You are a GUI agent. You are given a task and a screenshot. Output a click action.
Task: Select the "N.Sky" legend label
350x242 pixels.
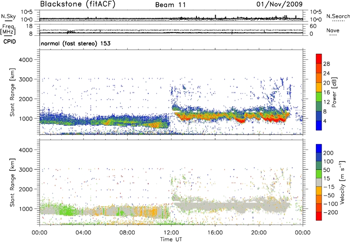[8, 16]
